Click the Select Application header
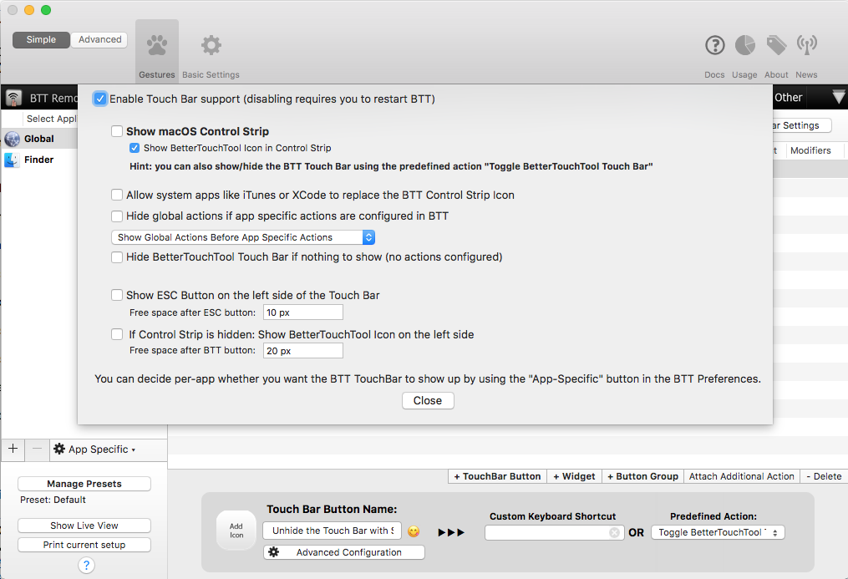 [51, 119]
